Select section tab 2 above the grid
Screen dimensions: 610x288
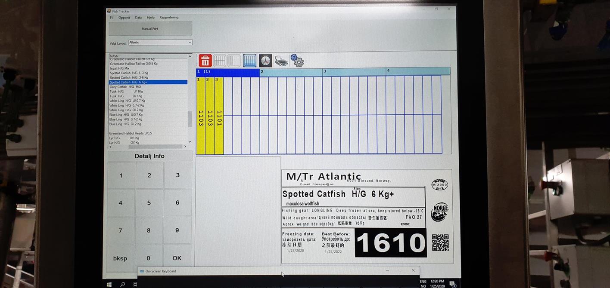[x=291, y=71]
